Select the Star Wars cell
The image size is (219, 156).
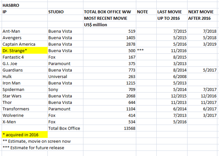coord(25,96)
